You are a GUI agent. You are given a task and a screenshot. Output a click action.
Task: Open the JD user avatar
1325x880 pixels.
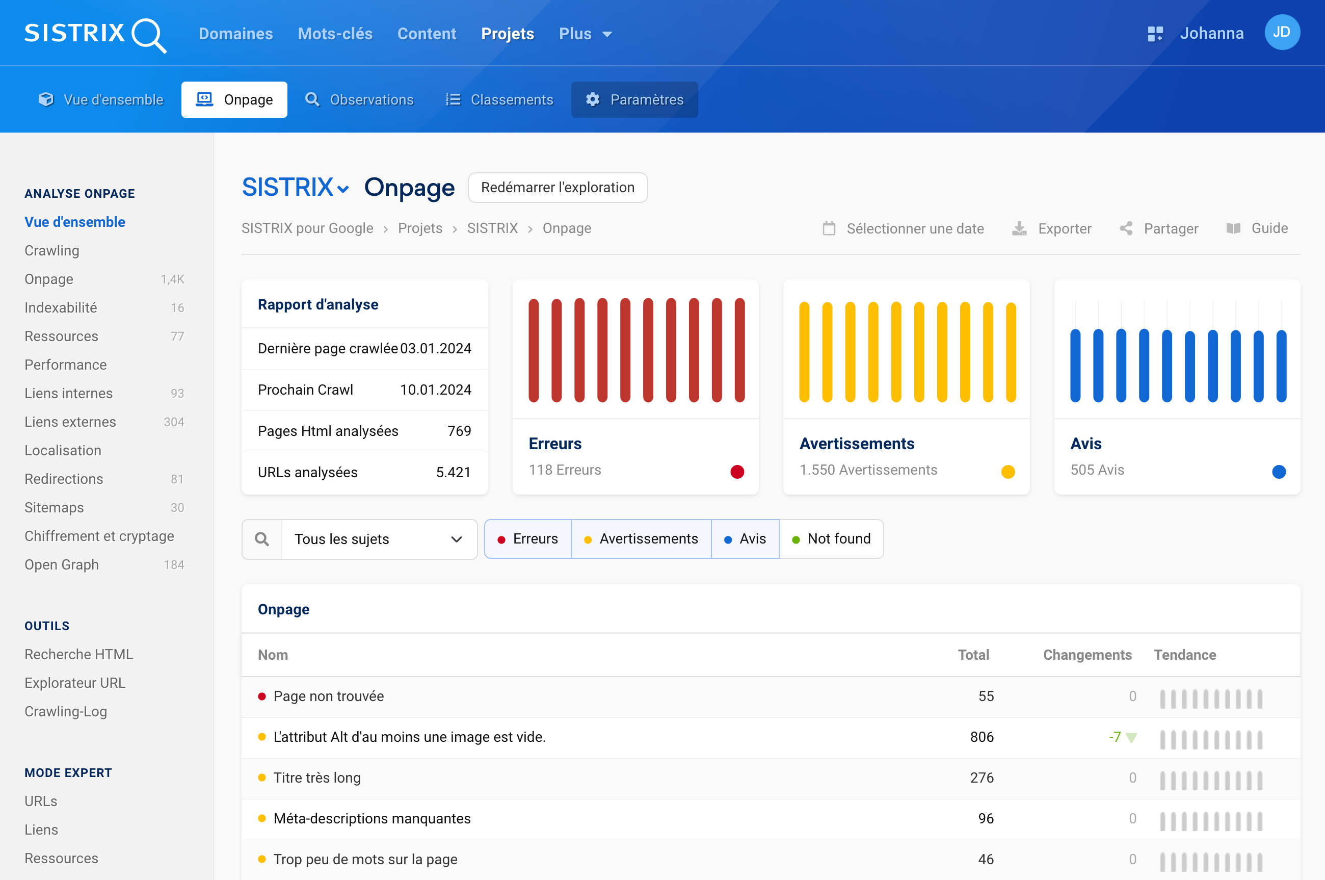pyautogui.click(x=1282, y=33)
